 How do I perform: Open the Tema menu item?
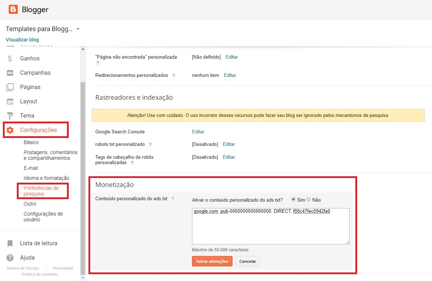(x=27, y=115)
